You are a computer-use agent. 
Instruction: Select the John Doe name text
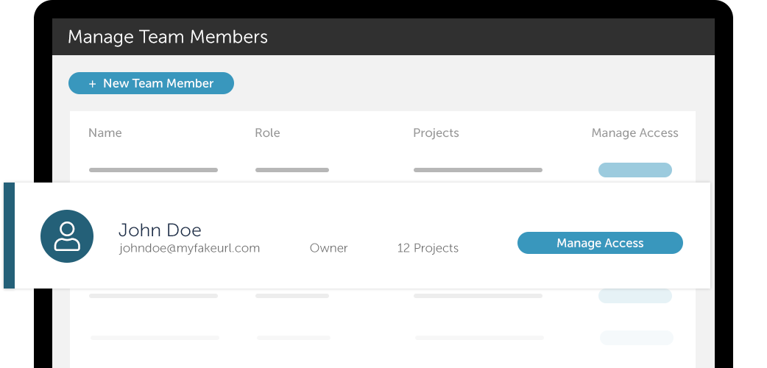[160, 230]
